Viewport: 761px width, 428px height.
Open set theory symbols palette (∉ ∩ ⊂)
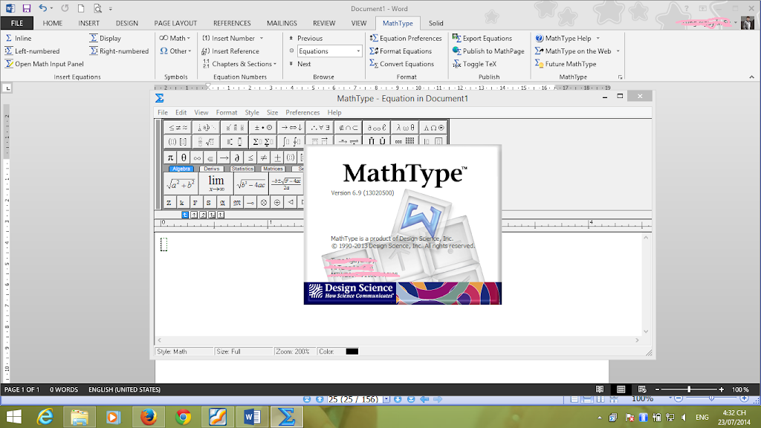[348, 128]
